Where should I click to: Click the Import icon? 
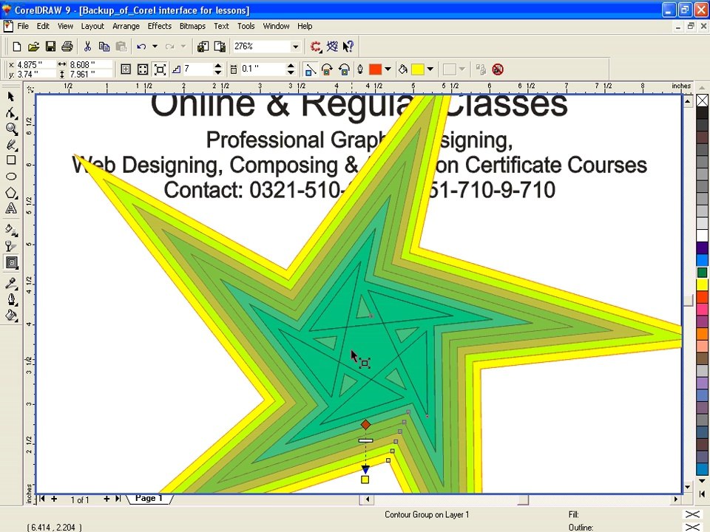click(x=203, y=46)
